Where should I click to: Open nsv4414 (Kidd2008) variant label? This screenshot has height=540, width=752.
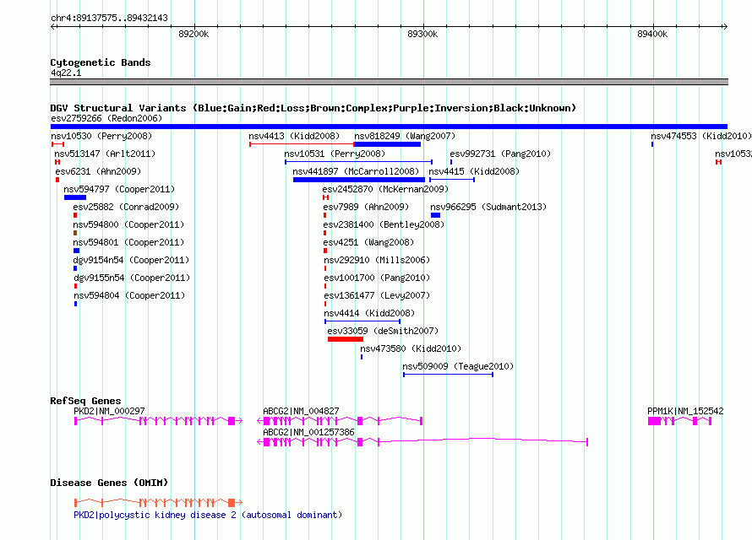[x=369, y=313]
